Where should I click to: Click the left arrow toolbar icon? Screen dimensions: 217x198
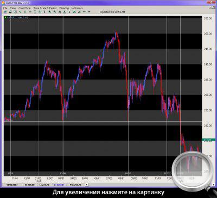click(84, 12)
